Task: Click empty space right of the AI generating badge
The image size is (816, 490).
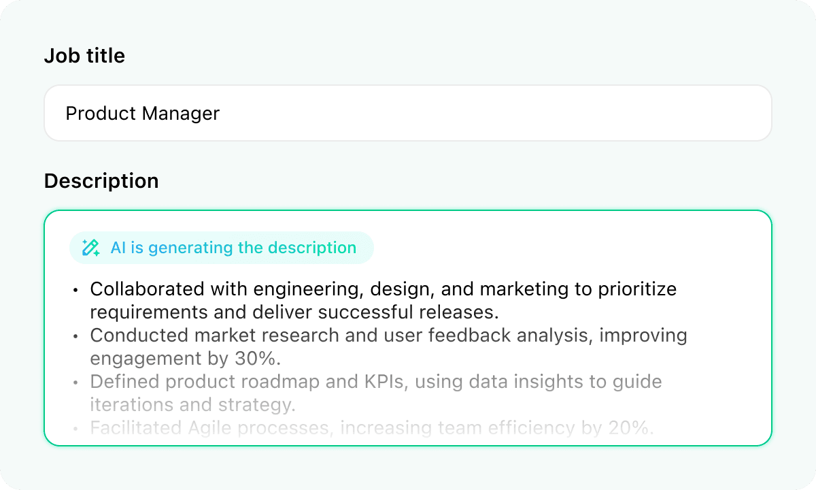Action: (x=558, y=248)
